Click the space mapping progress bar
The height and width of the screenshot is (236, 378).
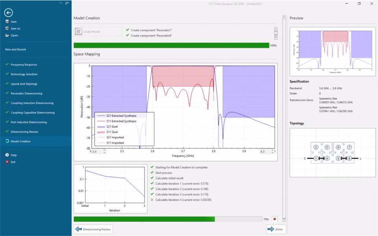[168, 219]
